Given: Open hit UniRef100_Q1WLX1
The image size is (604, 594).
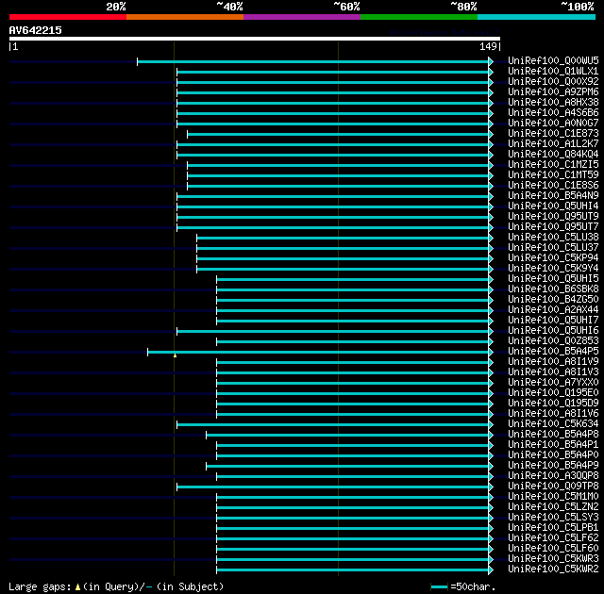Looking at the screenshot, I should click(x=553, y=71).
